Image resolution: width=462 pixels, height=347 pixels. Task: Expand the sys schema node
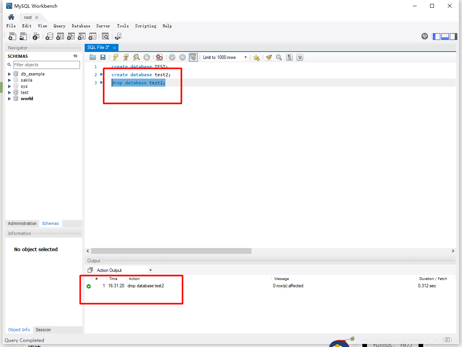tap(10, 86)
